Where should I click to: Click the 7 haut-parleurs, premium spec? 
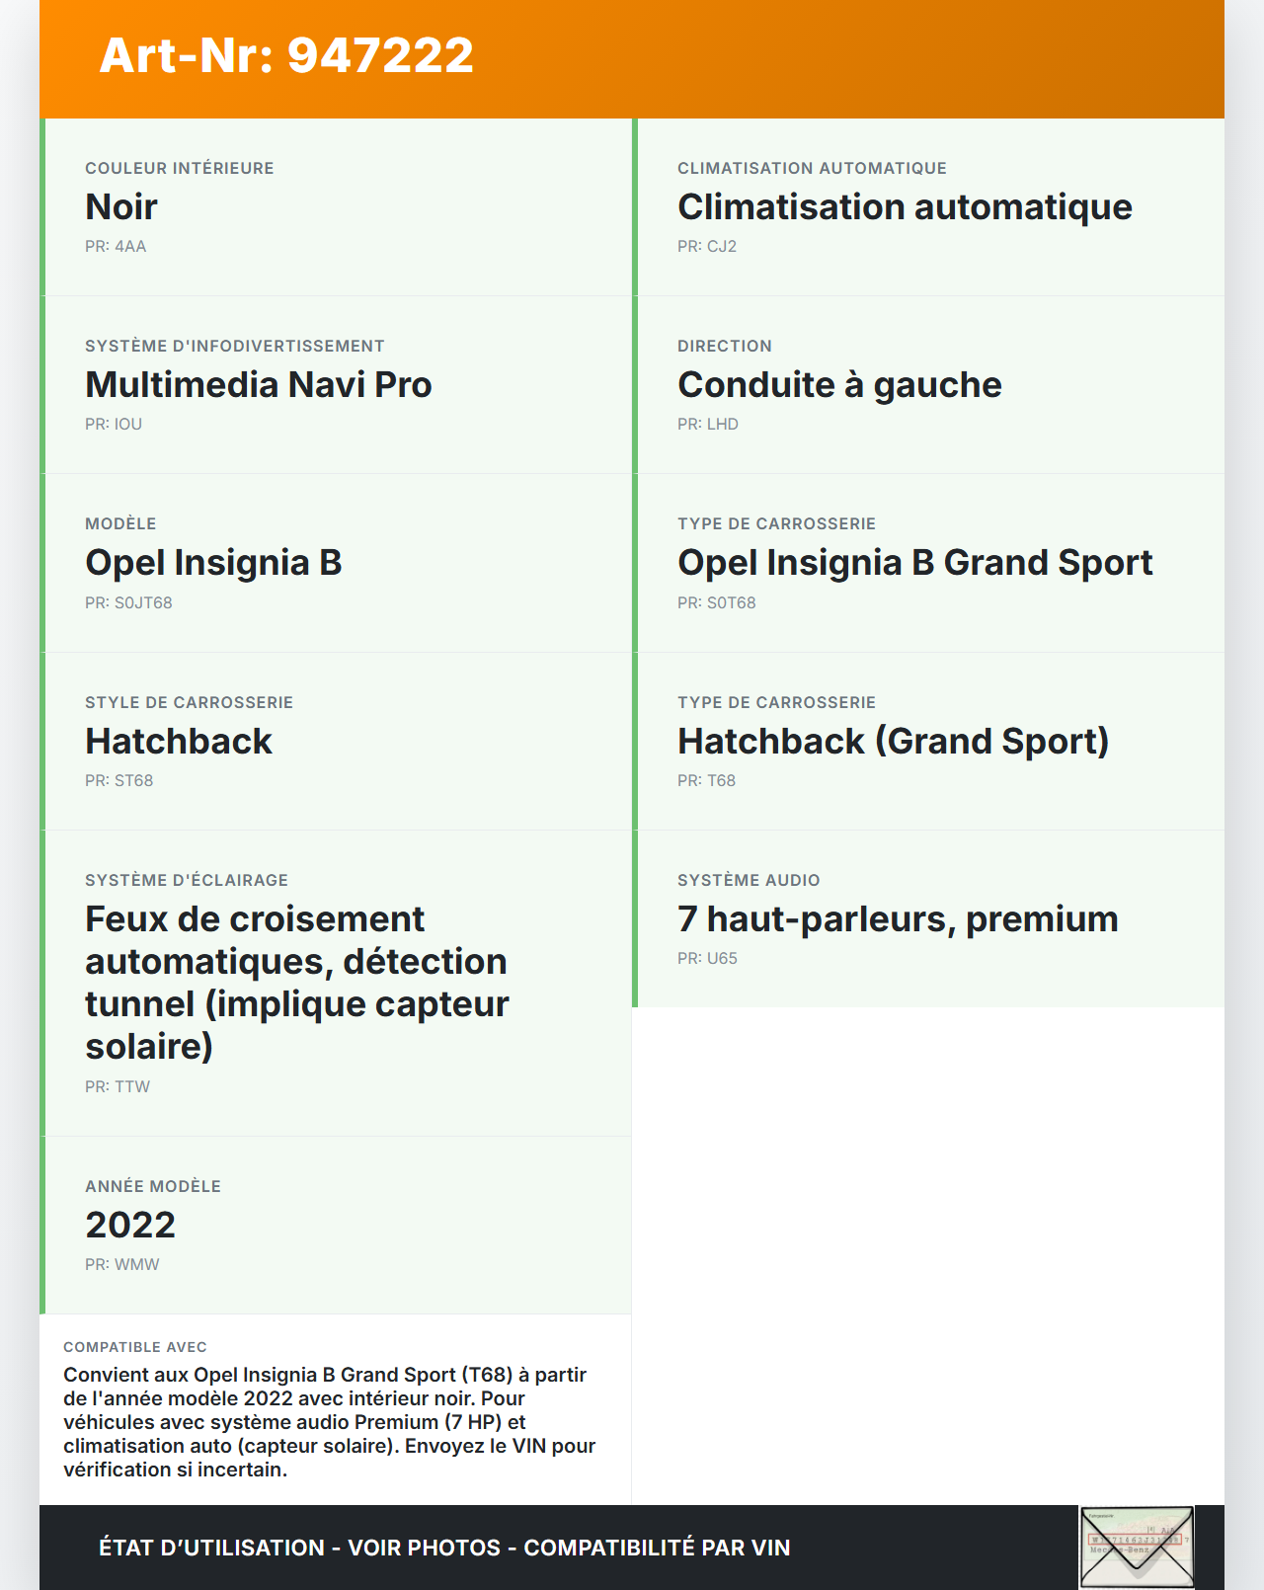pos(898,919)
